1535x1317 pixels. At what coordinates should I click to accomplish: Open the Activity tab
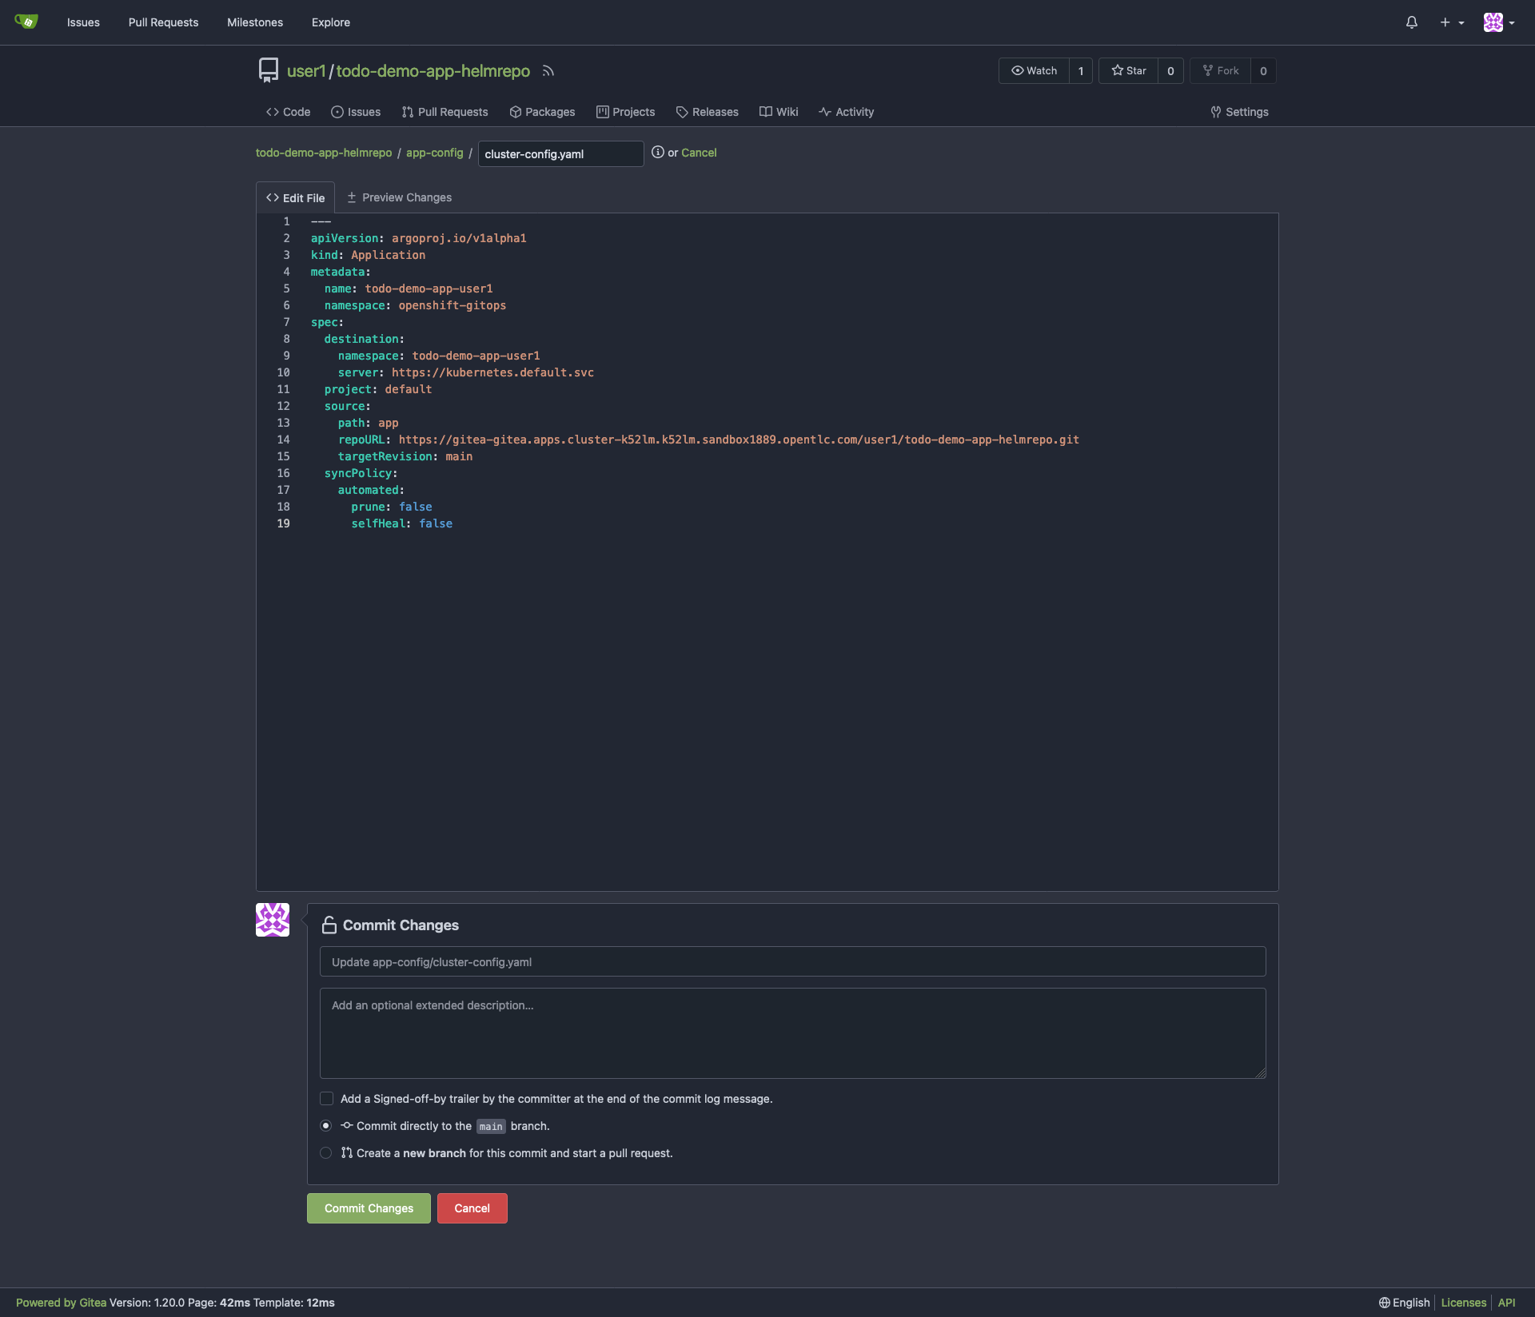846,112
